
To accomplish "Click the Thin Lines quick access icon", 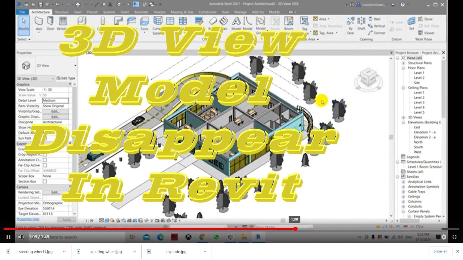I will [x=136, y=5].
